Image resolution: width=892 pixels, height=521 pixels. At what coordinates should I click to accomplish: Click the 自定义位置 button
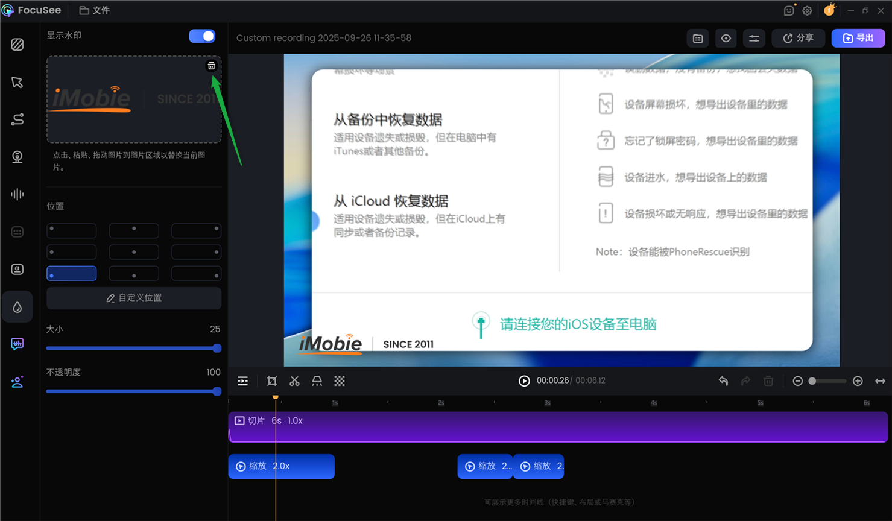[x=134, y=298]
